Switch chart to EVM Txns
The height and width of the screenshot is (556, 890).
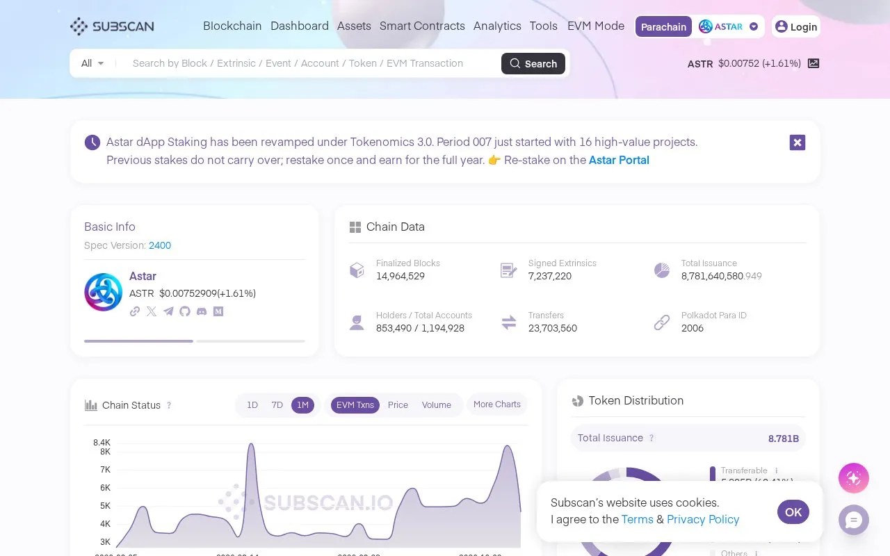[x=355, y=405]
